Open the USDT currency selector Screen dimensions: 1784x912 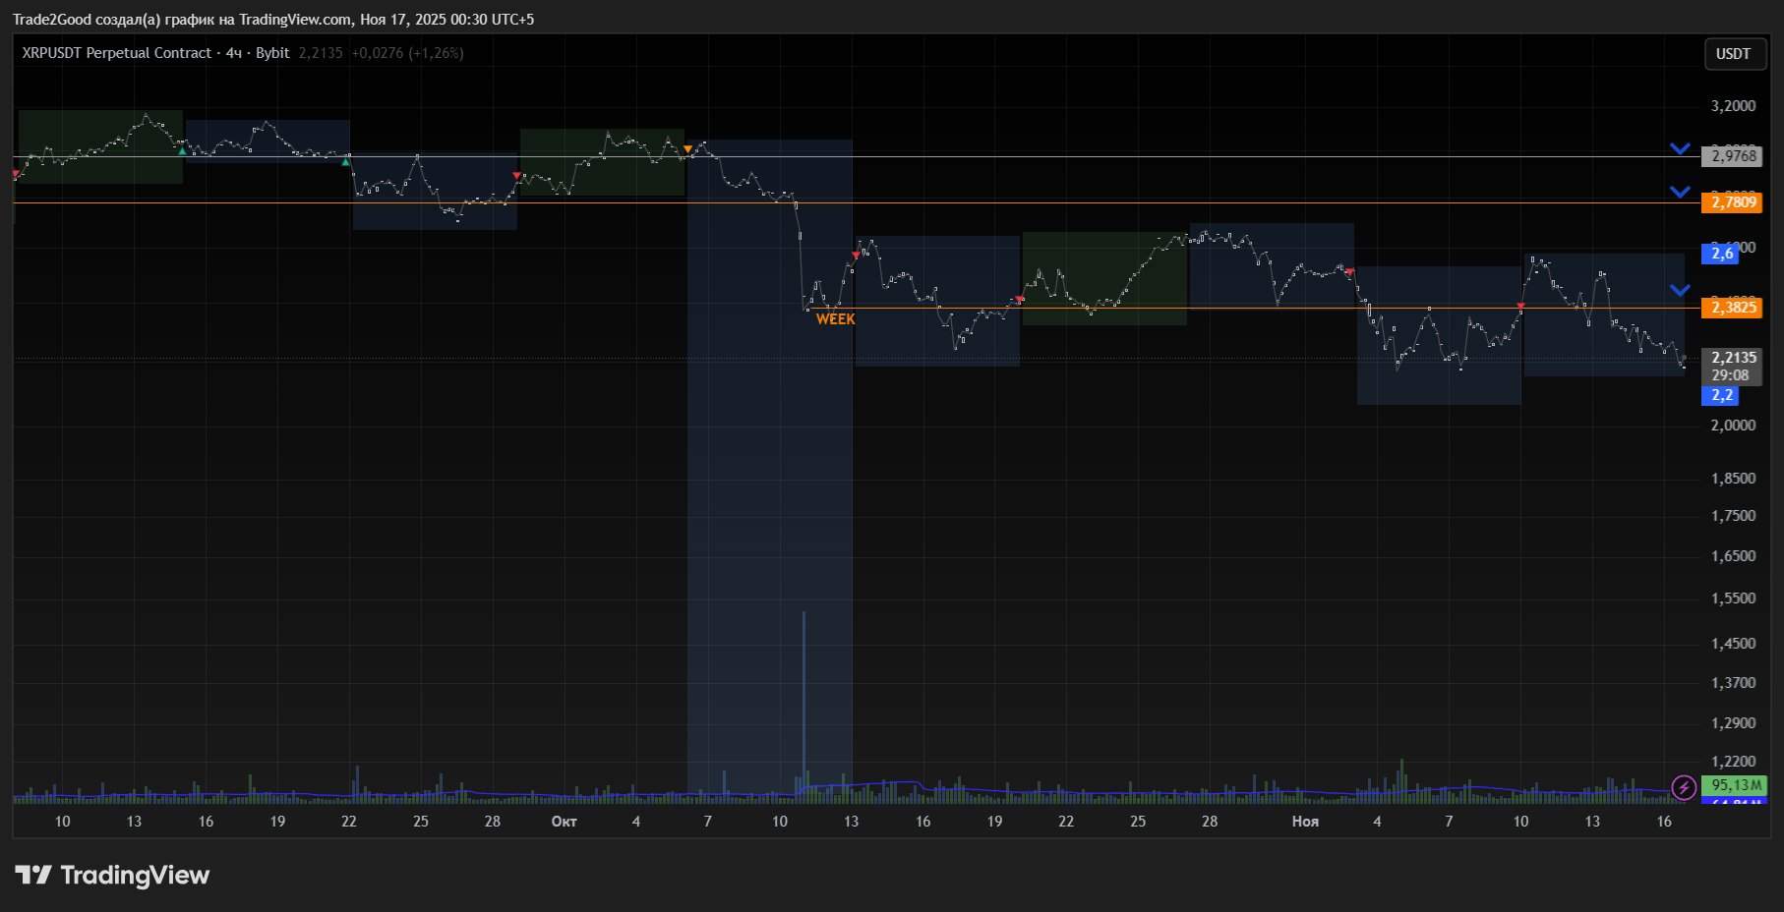point(1733,54)
